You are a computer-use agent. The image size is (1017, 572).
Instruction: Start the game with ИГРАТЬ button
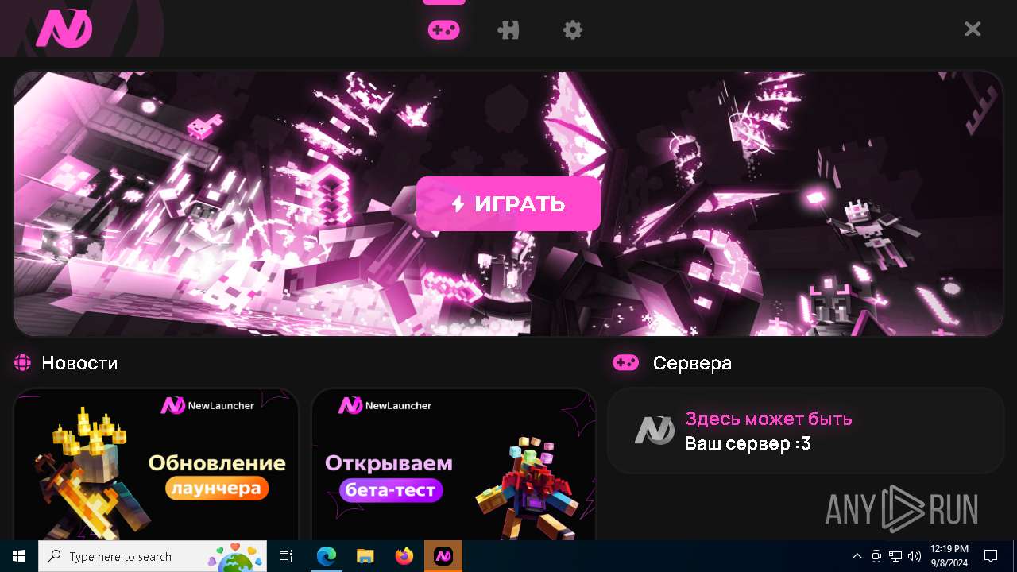[508, 203]
